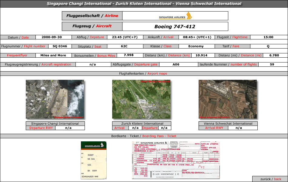Click the Vienna Schwechat International caption
This screenshot has width=288, height=182.
[228, 123]
